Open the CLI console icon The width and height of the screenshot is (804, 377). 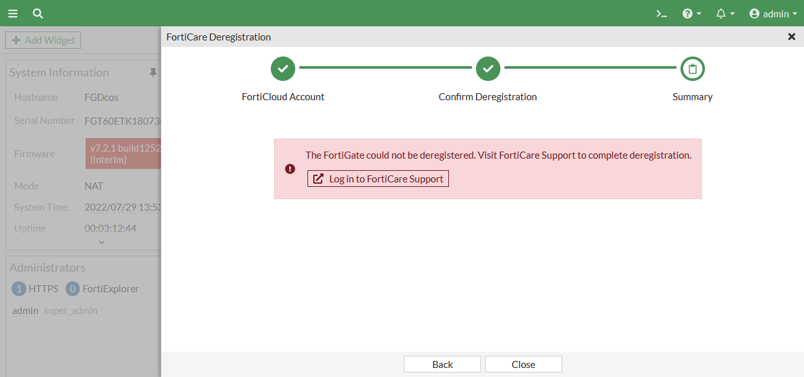click(x=661, y=13)
